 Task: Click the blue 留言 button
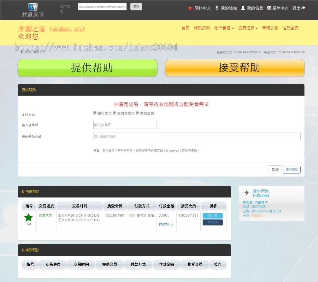click(213, 216)
